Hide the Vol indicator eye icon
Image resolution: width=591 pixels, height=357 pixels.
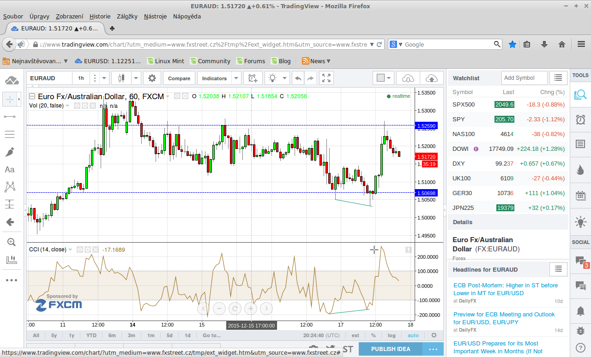coord(78,106)
